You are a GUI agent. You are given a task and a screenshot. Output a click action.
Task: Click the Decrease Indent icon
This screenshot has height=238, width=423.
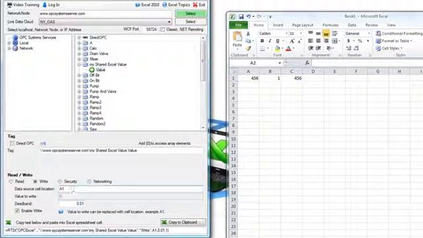pos(311,48)
